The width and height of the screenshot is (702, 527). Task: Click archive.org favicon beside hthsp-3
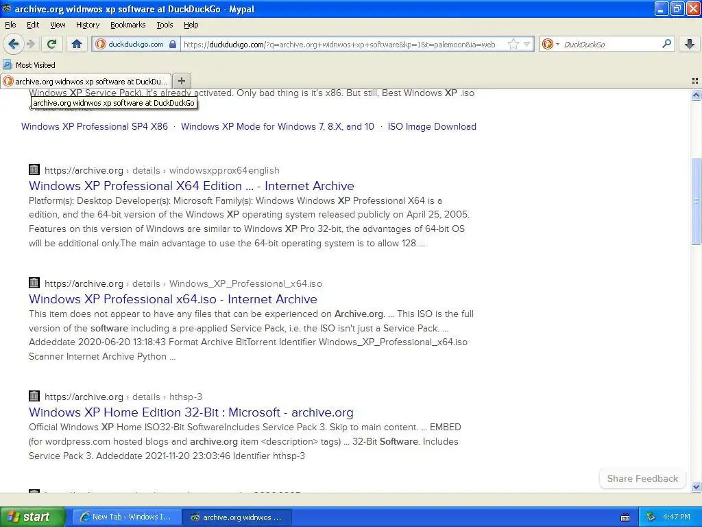(x=34, y=396)
